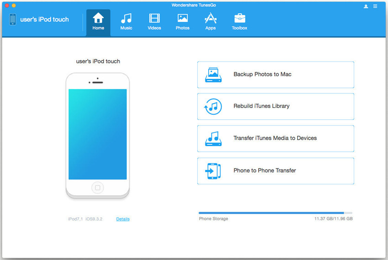Screen dimensions: 388x260
Task: Click the iPod touch device image
Action: click(x=98, y=135)
